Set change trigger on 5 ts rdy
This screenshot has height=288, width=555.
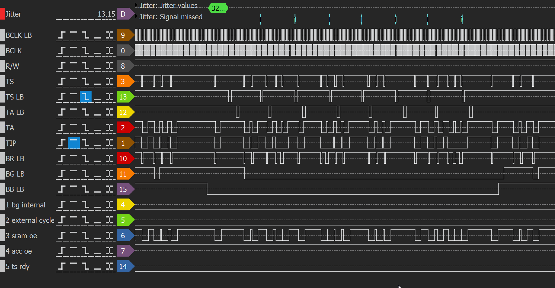pyautogui.click(x=109, y=266)
